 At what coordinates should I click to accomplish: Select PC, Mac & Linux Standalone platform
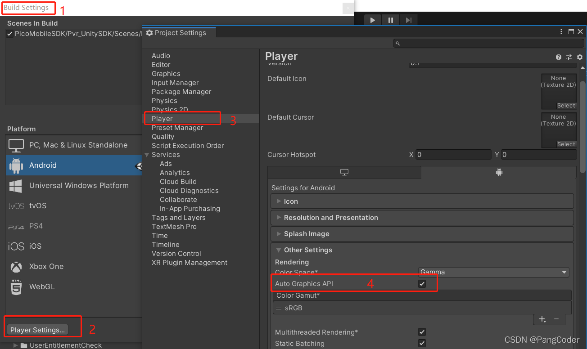[74, 145]
